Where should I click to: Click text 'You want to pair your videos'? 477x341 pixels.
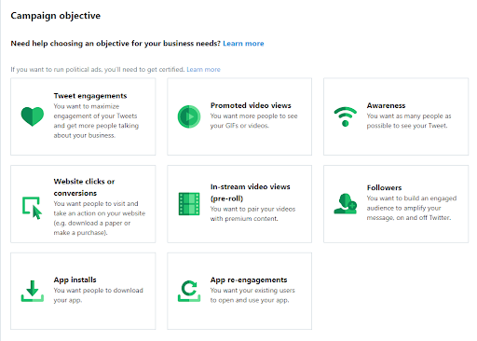point(252,209)
